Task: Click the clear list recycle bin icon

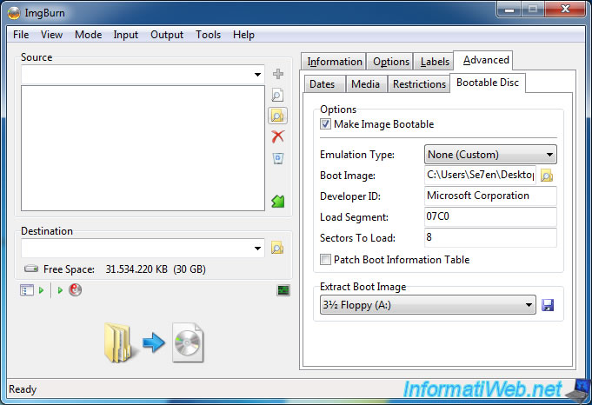Action: click(x=278, y=157)
